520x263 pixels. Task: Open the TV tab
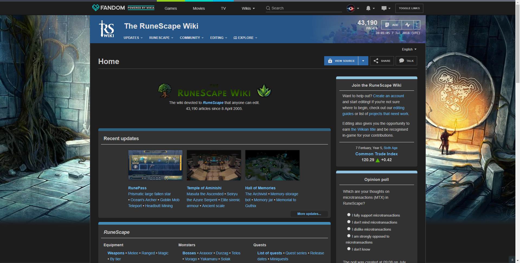click(223, 8)
